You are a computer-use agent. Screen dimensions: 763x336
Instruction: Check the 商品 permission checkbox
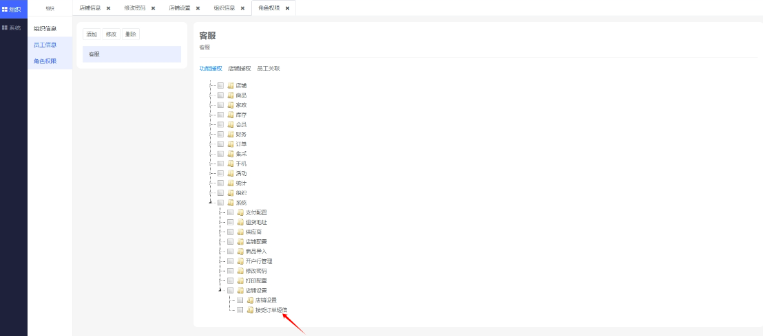pyautogui.click(x=220, y=96)
